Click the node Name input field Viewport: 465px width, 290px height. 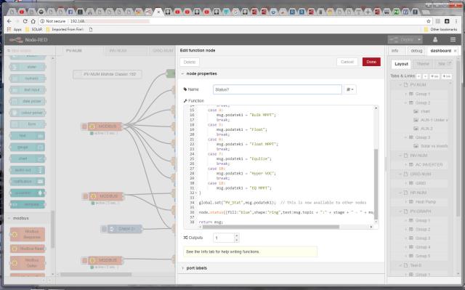(x=278, y=89)
